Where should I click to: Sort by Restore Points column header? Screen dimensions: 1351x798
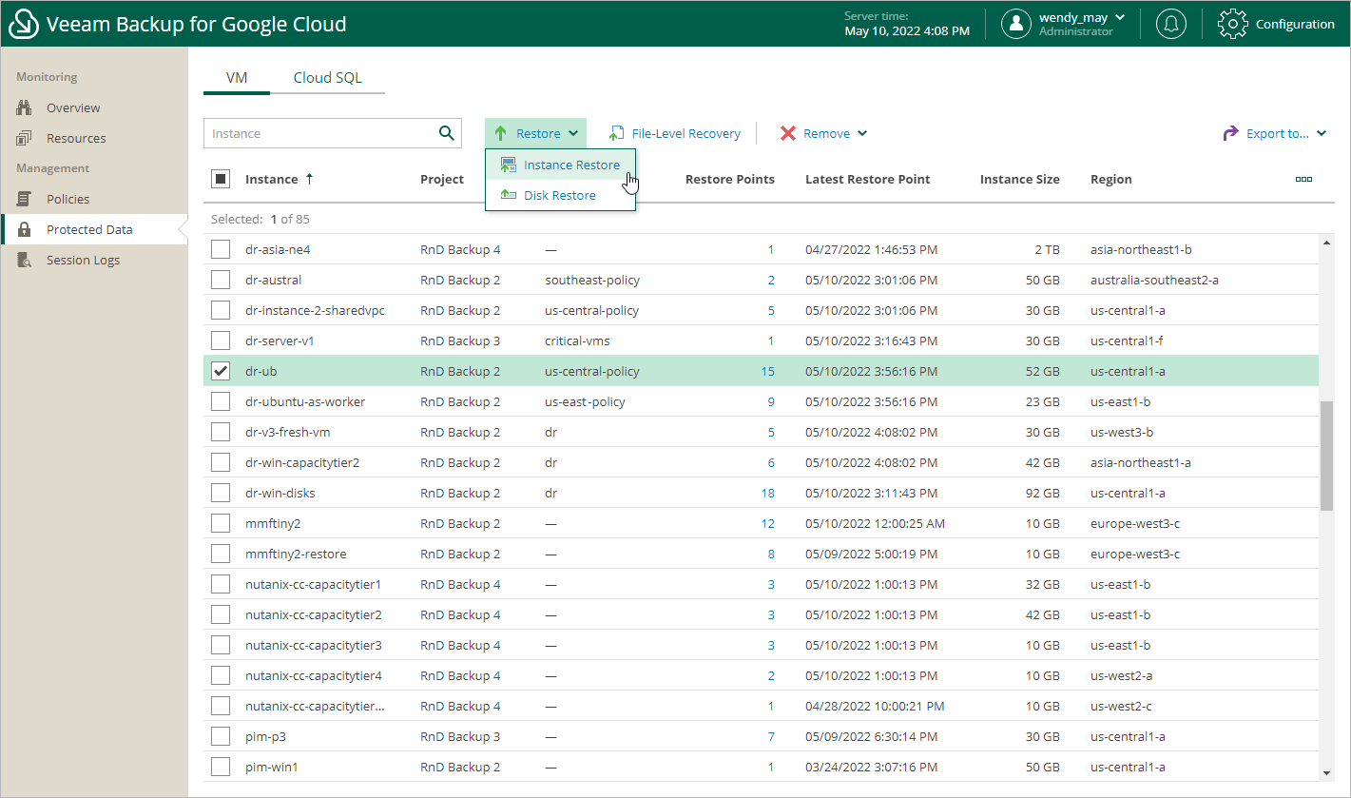tap(729, 179)
